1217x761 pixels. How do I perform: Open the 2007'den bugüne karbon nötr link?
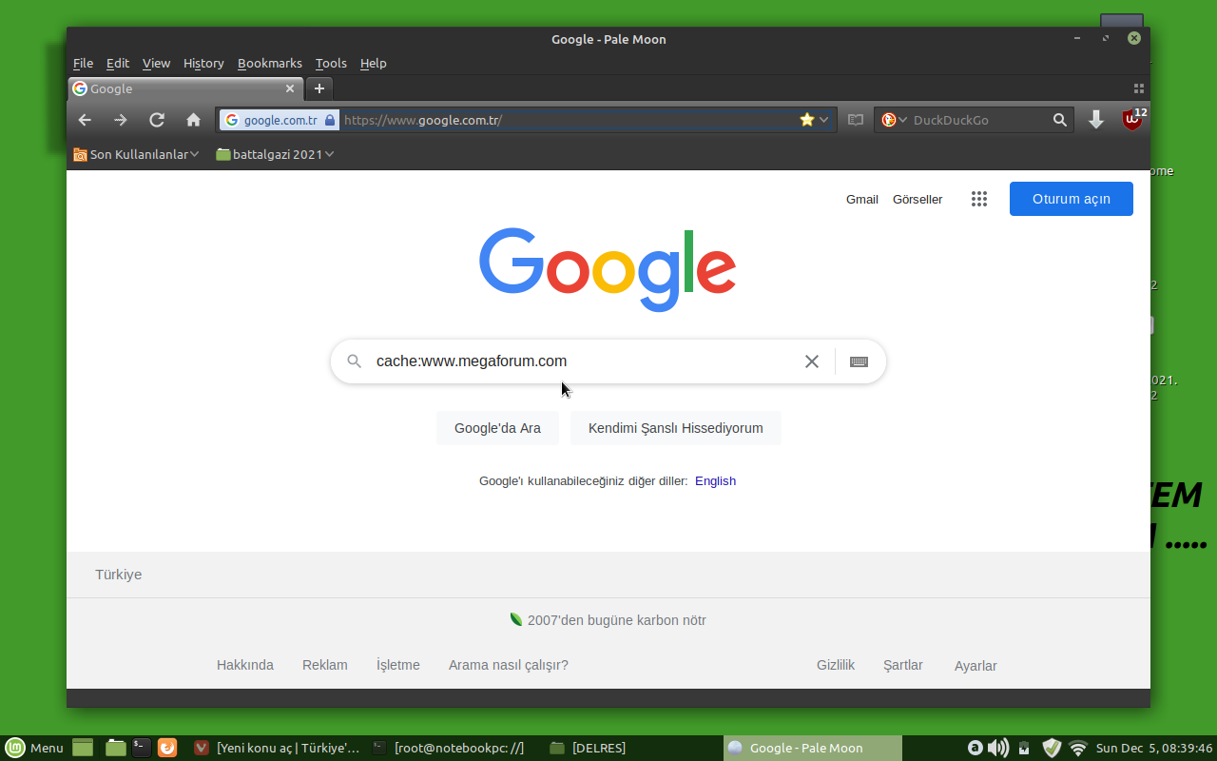click(x=608, y=620)
